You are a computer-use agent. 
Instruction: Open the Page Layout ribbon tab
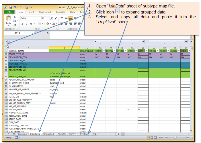45,12
